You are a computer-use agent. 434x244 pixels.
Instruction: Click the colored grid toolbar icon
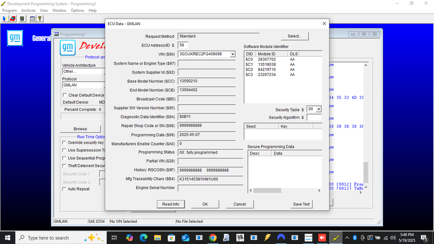pos(22,19)
